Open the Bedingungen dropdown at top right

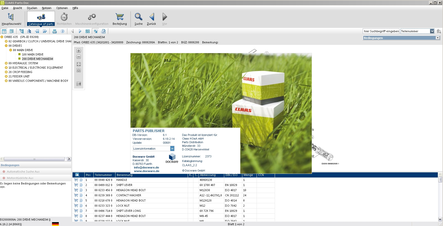[x=438, y=38]
